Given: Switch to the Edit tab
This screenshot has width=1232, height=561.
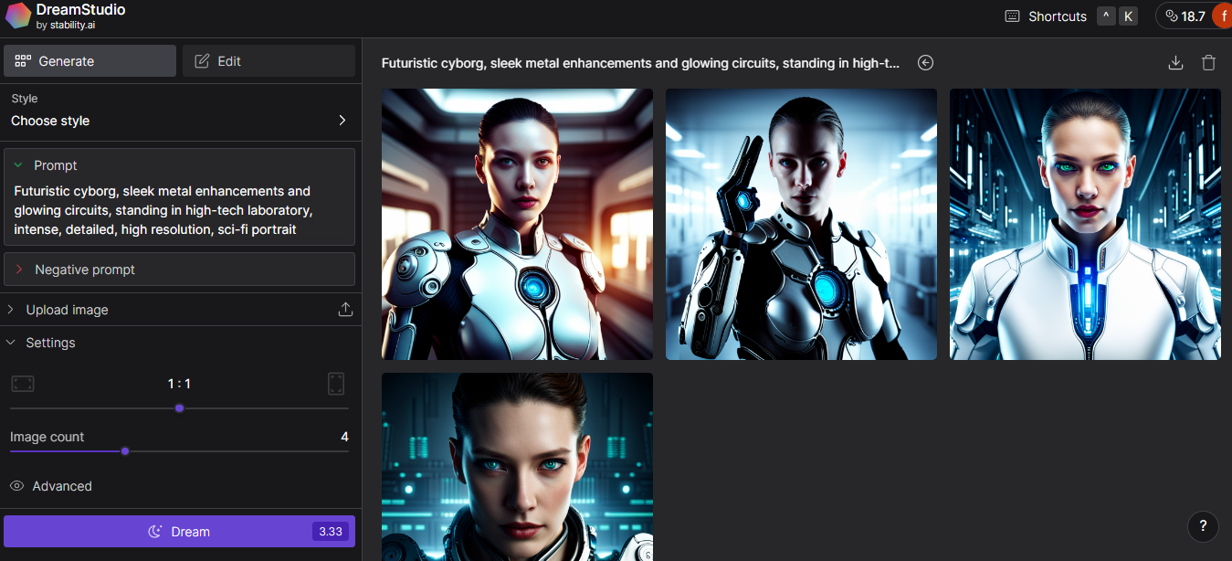Looking at the screenshot, I should point(269,61).
